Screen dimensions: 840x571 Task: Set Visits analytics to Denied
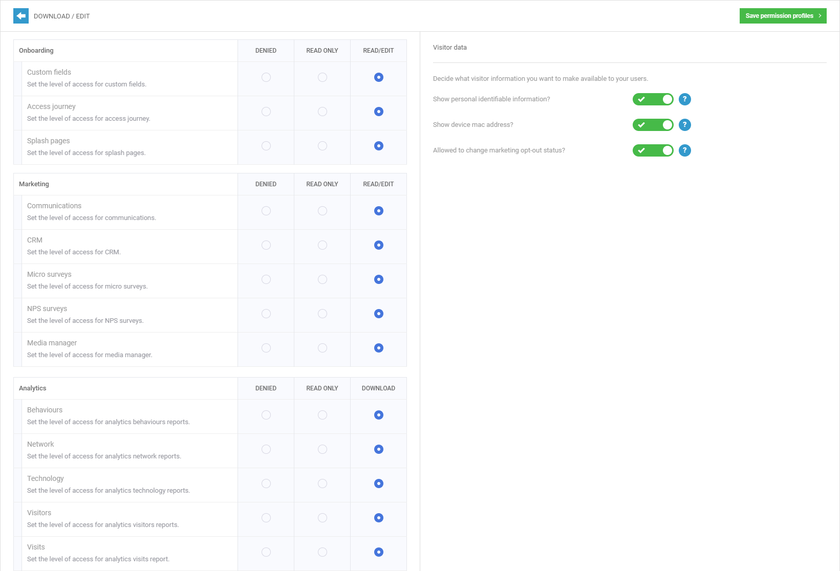coord(266,552)
